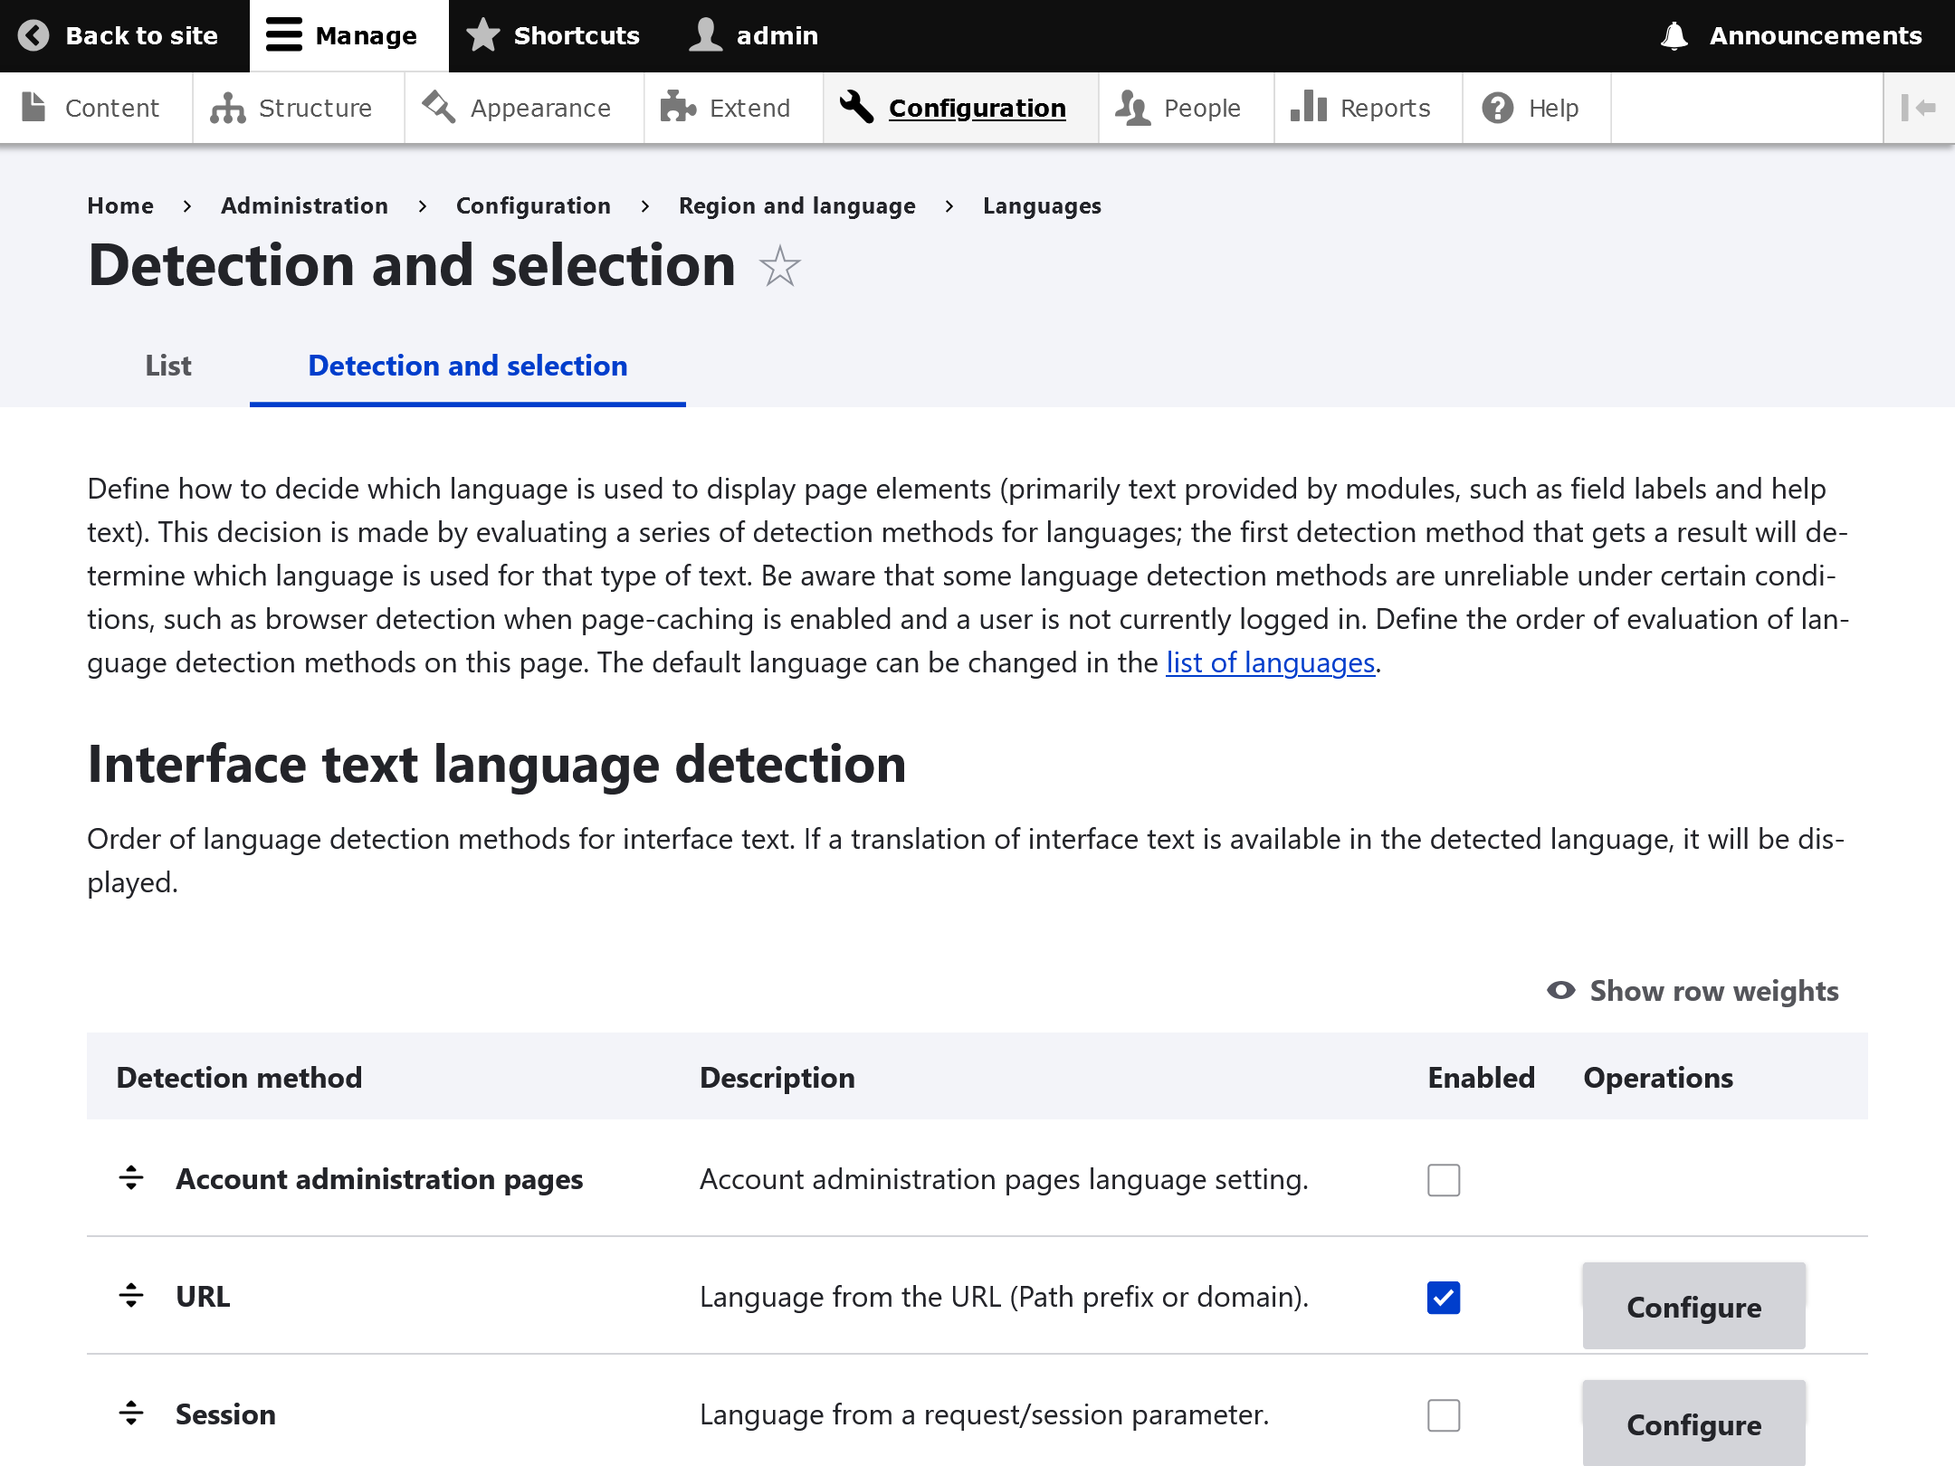Open the Reports bar chart icon
This screenshot has height=1466, width=1955.
point(1309,108)
